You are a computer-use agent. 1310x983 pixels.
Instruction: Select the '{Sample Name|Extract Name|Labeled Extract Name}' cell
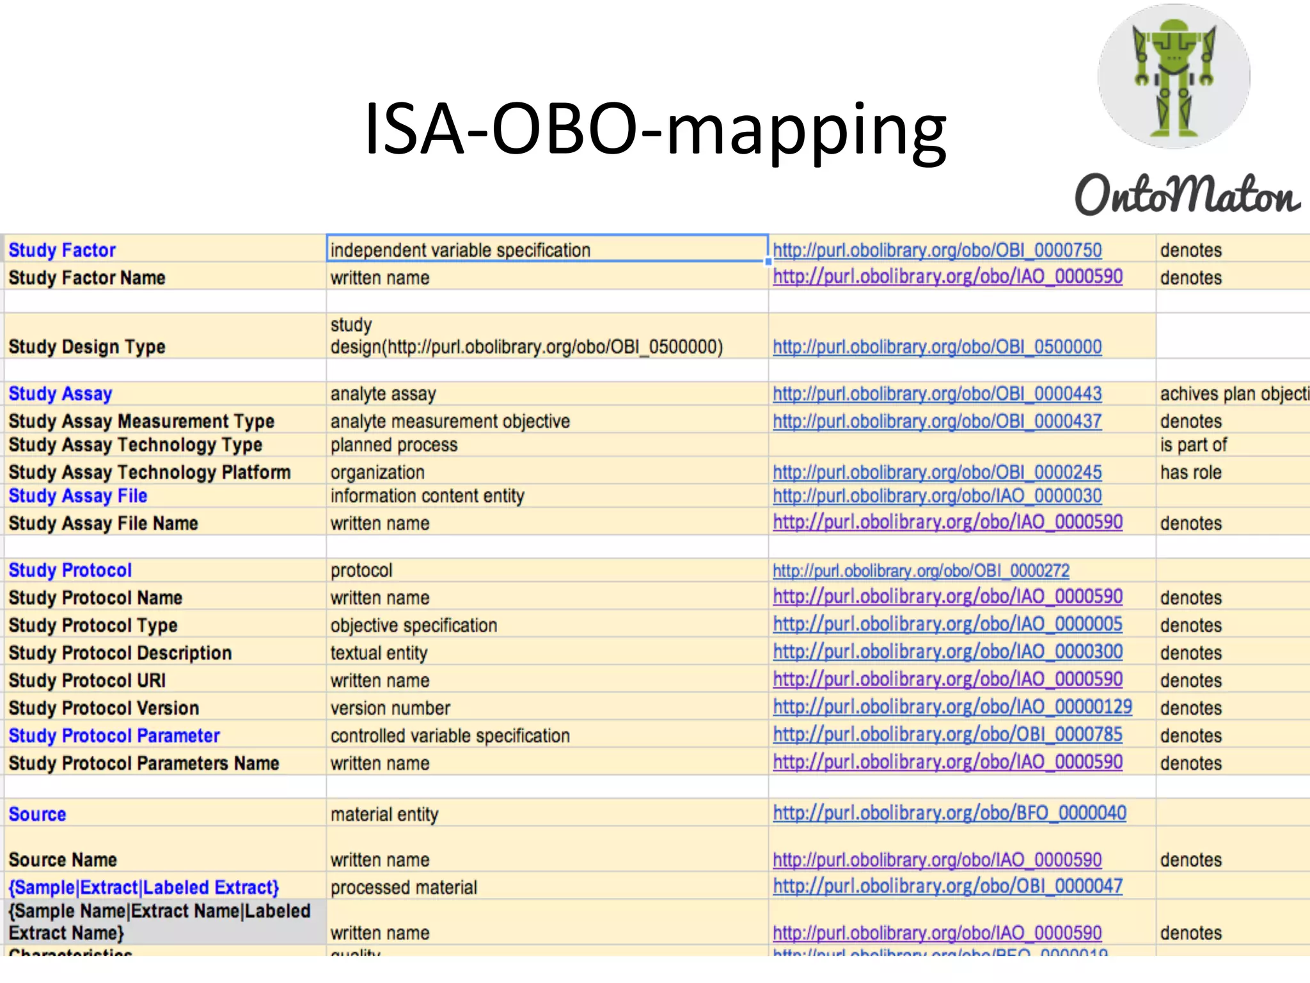165,922
